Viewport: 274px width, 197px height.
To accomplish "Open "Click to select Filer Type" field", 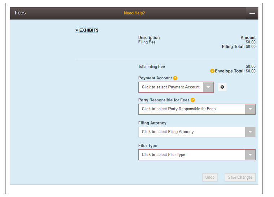I will coord(191,155).
